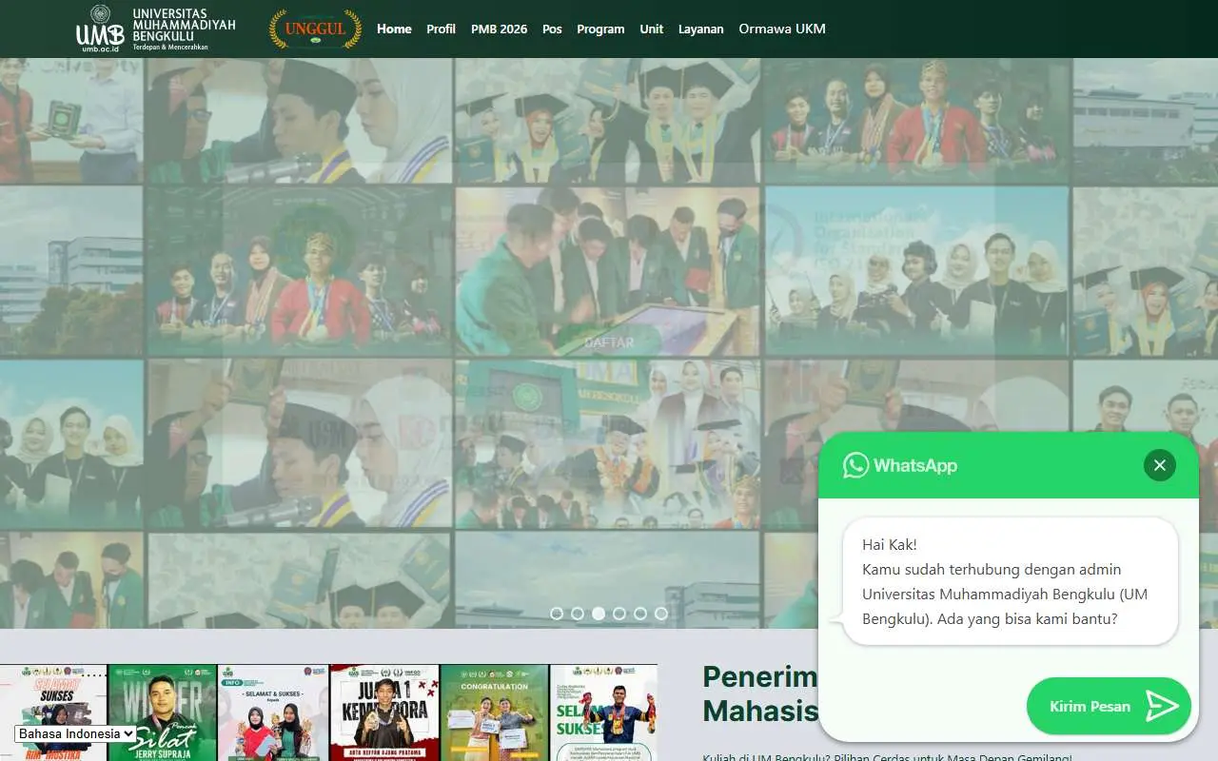This screenshot has width=1218, height=761.
Task: Open the Juara 1 Kemenpora poster
Action: [x=384, y=712]
